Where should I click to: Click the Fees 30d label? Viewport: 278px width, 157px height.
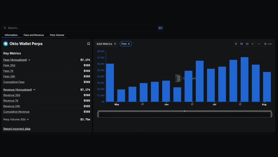(9, 66)
